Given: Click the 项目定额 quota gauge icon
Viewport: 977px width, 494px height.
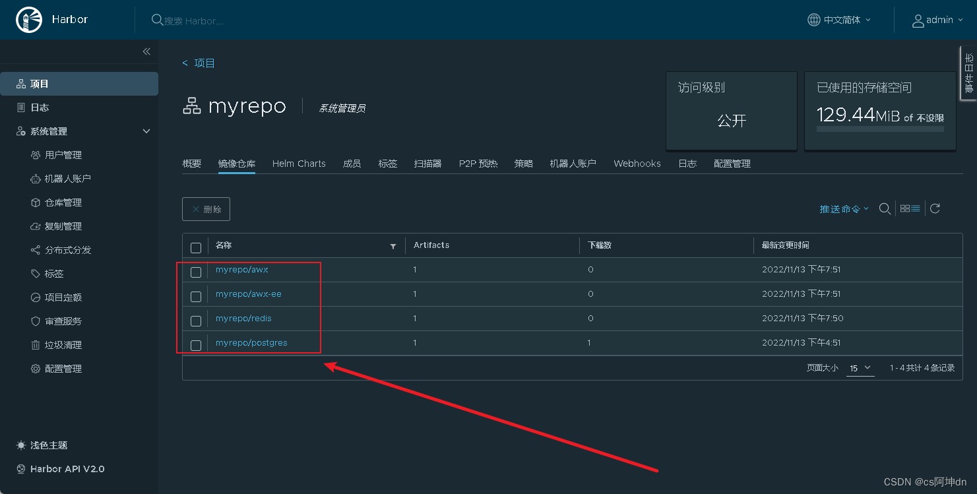Looking at the screenshot, I should (x=36, y=297).
